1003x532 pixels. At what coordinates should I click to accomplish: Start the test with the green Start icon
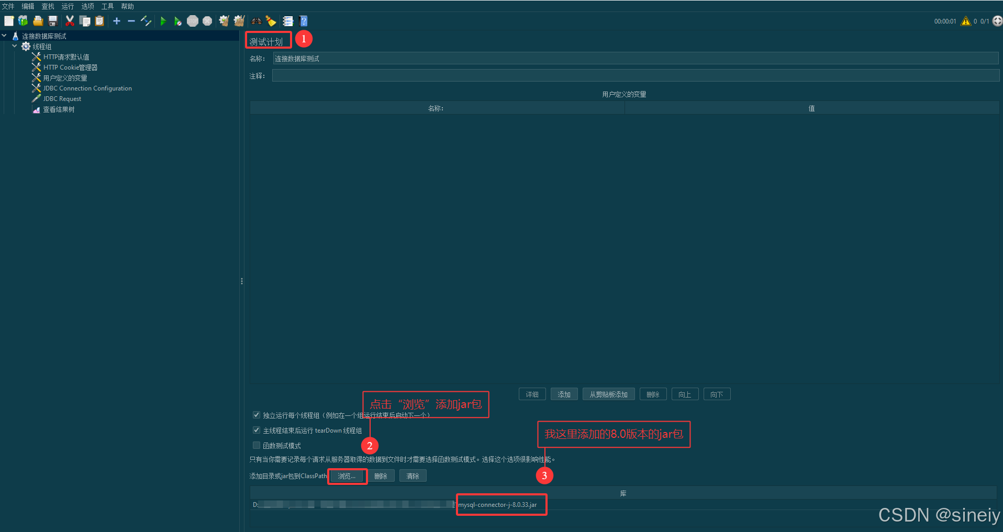click(x=163, y=21)
